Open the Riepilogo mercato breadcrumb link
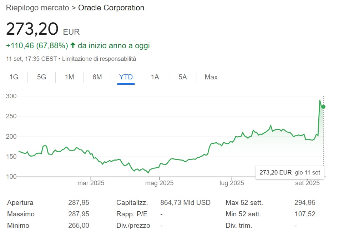The height and width of the screenshot is (236, 349). [37, 8]
